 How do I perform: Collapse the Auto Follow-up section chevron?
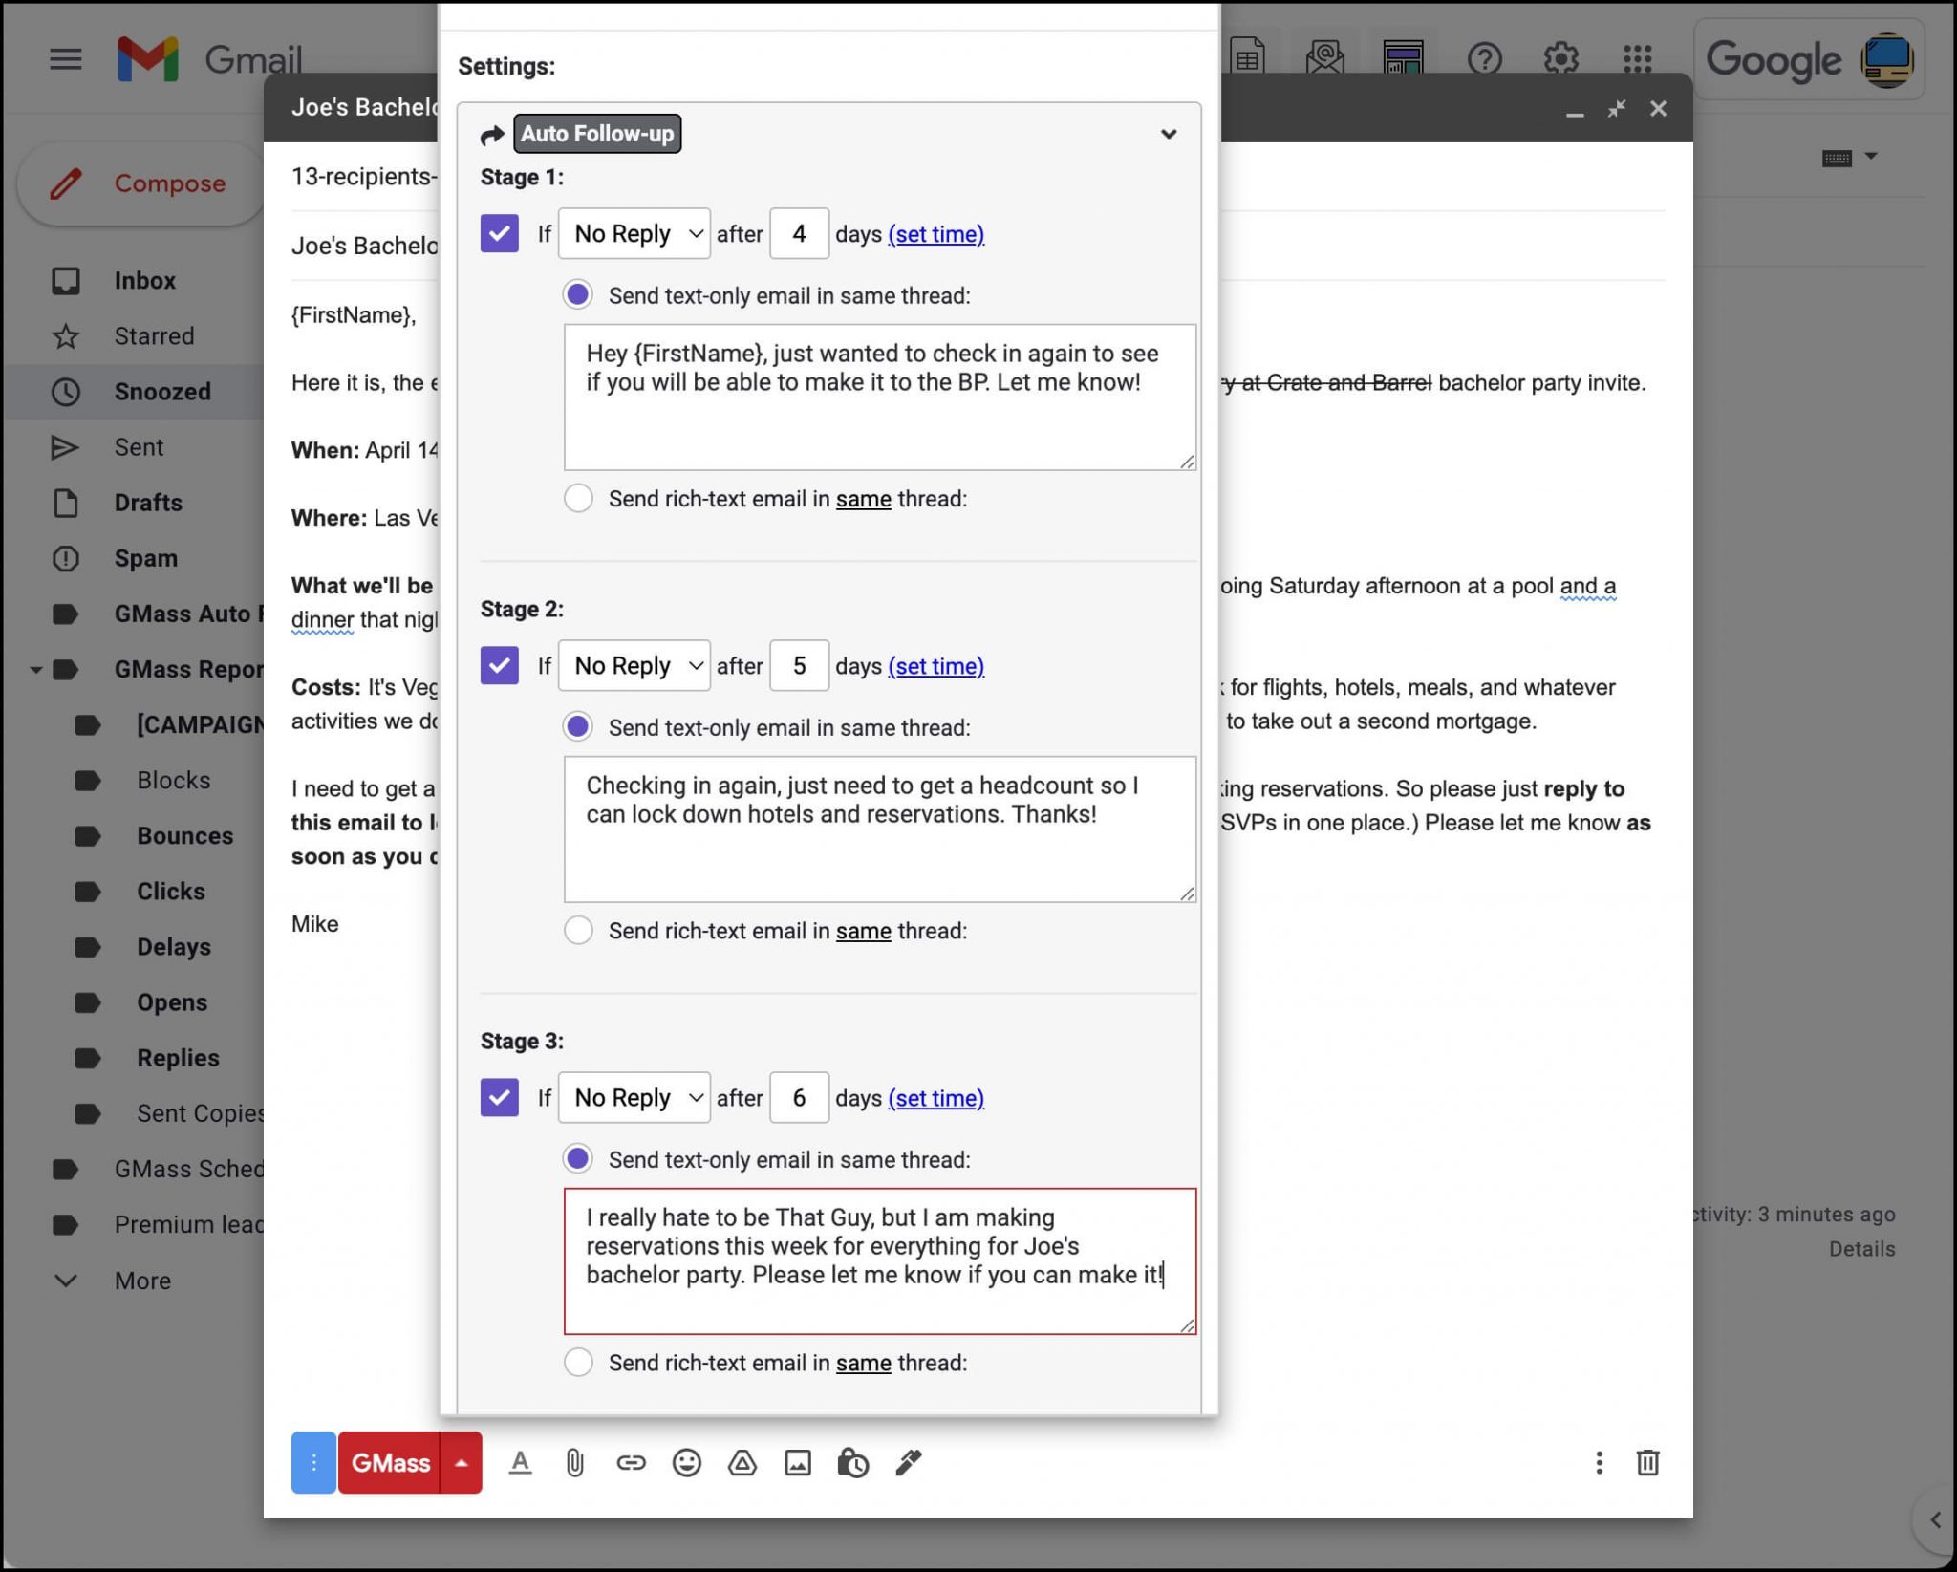coord(1168,134)
